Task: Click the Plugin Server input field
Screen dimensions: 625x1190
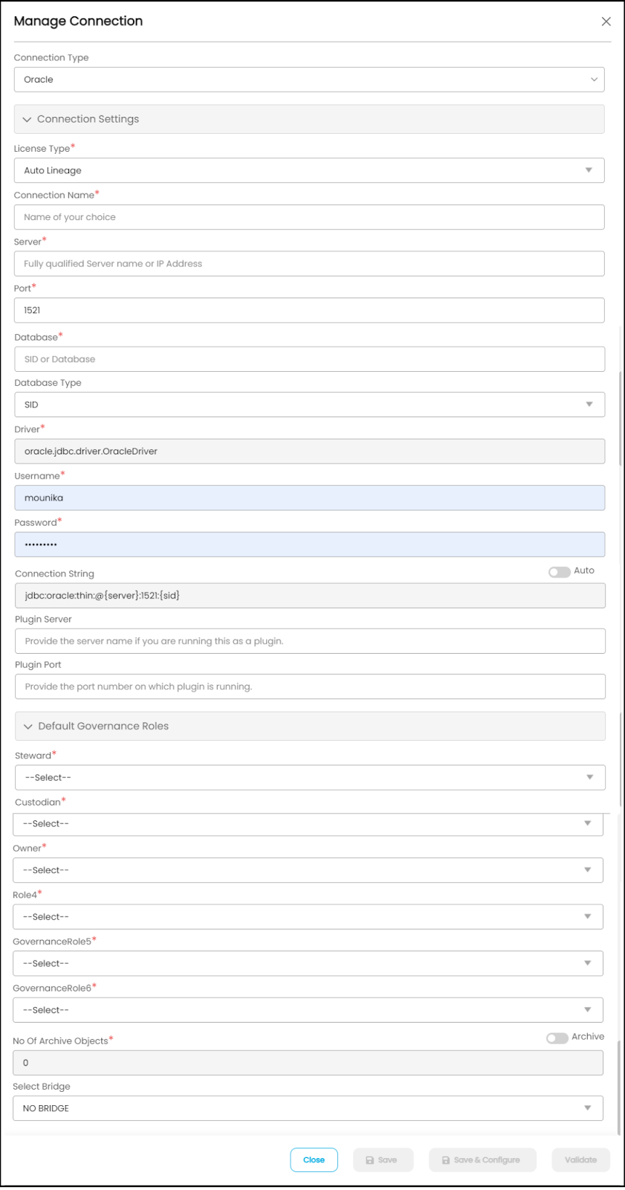Action: coord(310,641)
